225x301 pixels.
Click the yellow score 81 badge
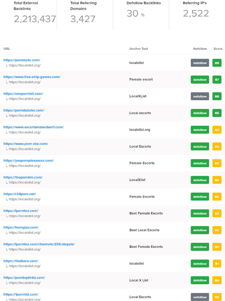click(217, 264)
